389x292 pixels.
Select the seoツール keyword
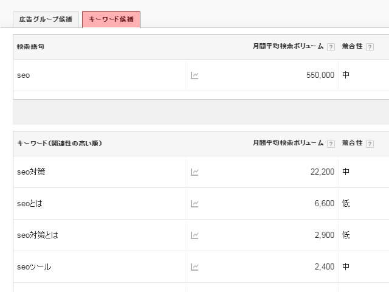pyautogui.click(x=34, y=267)
